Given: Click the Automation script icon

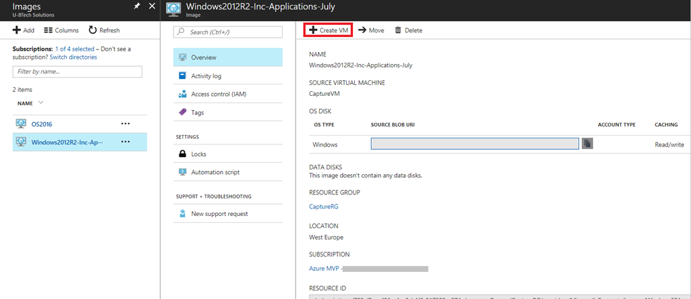Looking at the screenshot, I should click(182, 172).
